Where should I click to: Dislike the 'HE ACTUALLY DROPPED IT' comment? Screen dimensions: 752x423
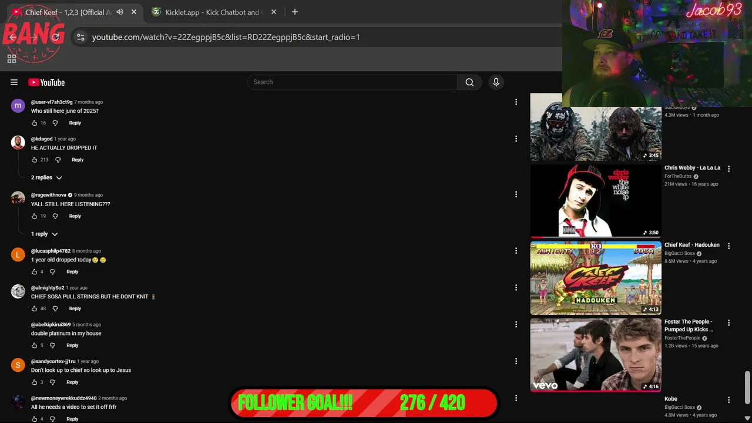[58, 160]
